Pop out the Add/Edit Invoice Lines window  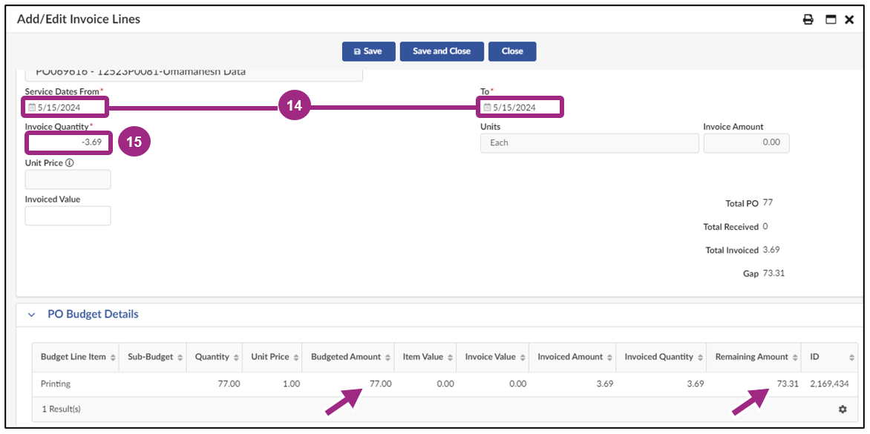click(829, 19)
